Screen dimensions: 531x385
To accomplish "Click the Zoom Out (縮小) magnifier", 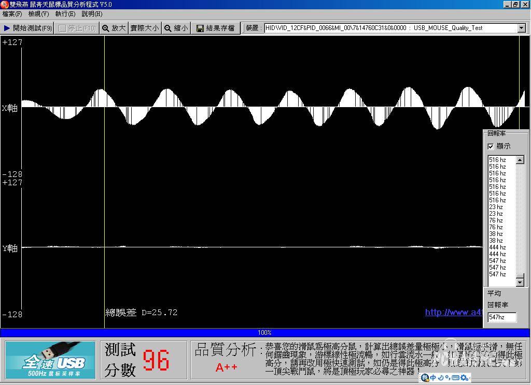I will pos(168,28).
